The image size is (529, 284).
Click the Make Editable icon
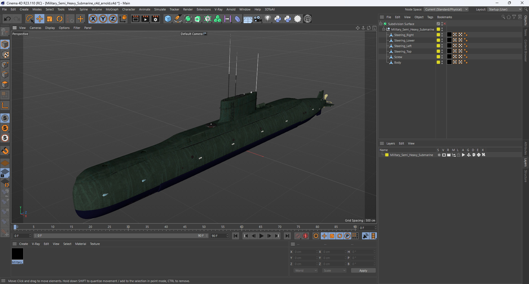[5, 32]
